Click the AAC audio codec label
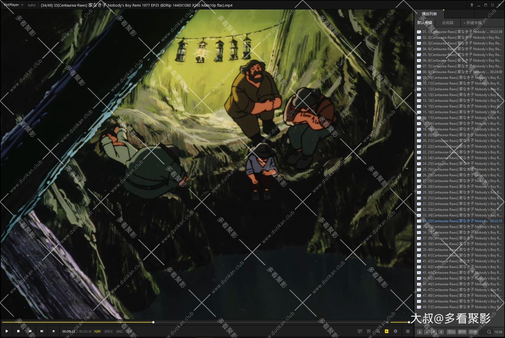 click(x=120, y=331)
